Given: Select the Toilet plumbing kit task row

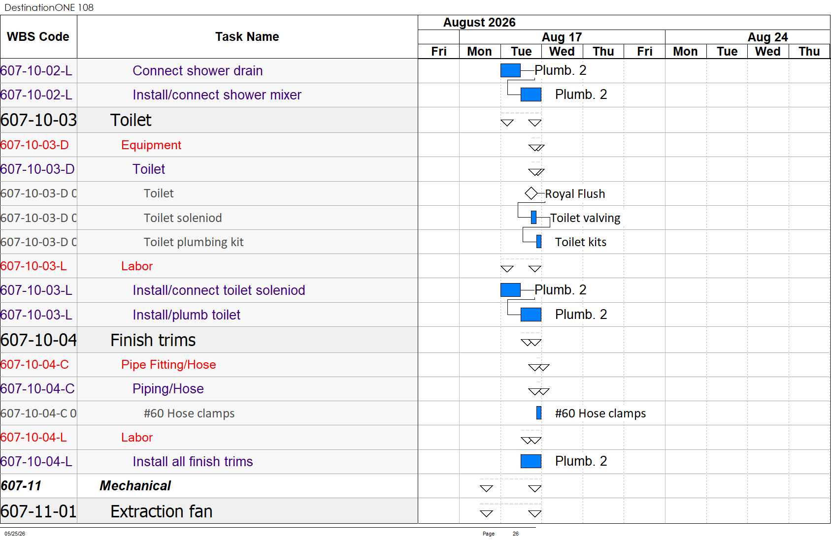Looking at the screenshot, I should pyautogui.click(x=209, y=242).
